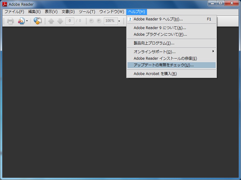Open dropdown arrow beside collaborate icon

[27, 21]
